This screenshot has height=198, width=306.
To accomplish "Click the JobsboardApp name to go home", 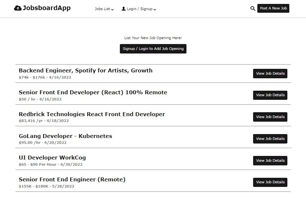I will [x=46, y=8].
